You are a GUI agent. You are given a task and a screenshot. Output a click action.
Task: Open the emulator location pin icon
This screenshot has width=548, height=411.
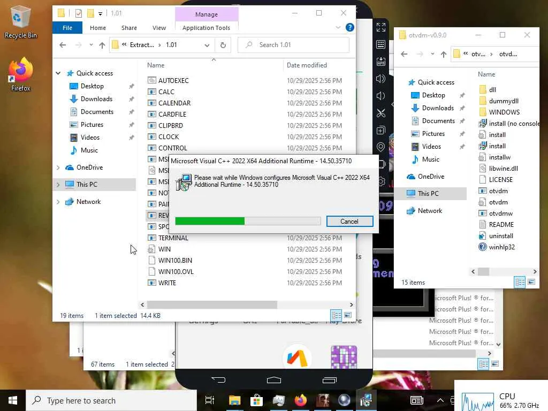pos(381,147)
